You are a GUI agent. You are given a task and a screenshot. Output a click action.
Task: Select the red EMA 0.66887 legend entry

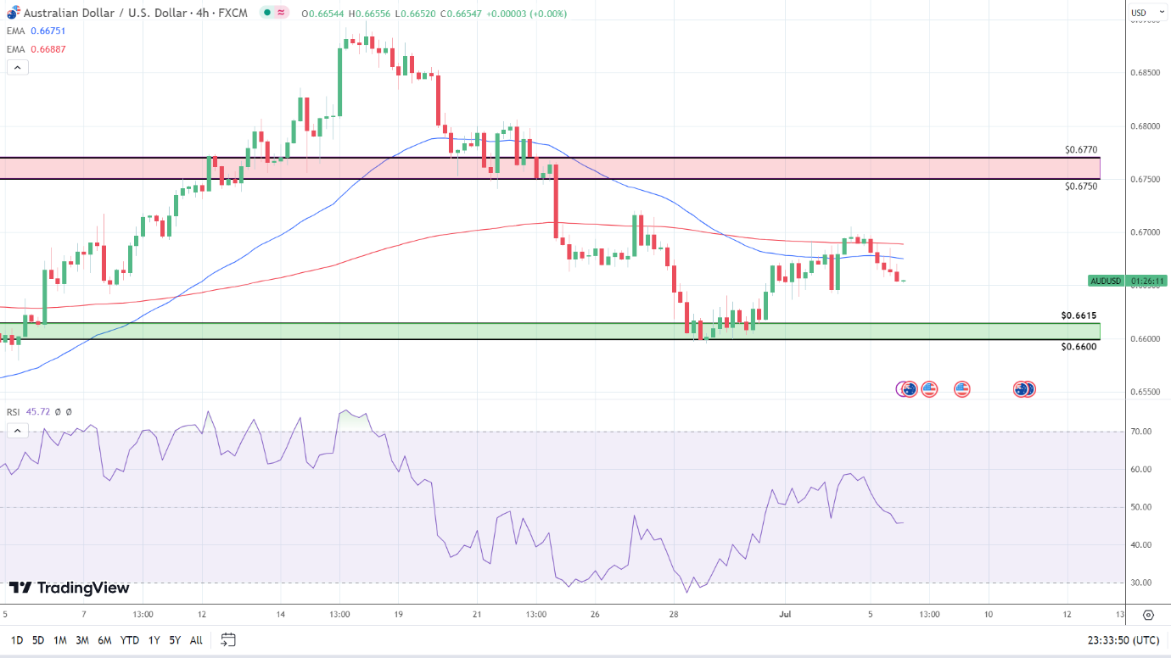coord(36,49)
